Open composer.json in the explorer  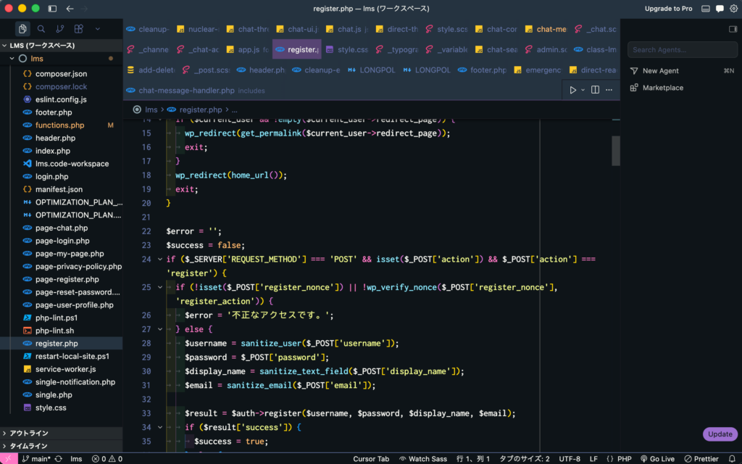coord(62,74)
